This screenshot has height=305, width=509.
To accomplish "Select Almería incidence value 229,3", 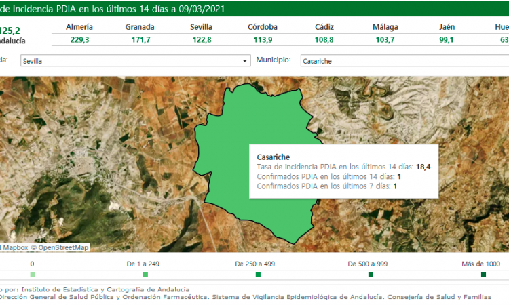I will point(79,40).
